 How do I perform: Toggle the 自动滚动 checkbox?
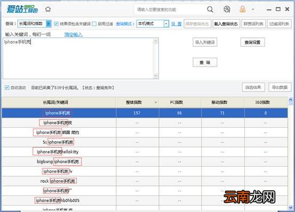click(x=7, y=87)
